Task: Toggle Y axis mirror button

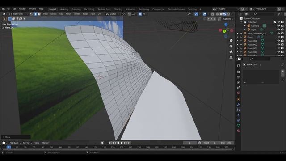Action: [x=211, y=19]
